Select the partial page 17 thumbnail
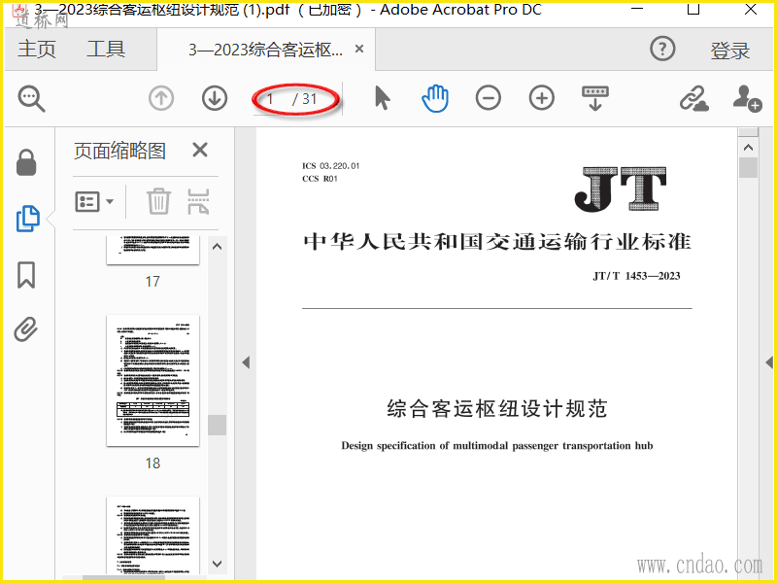 [x=152, y=250]
